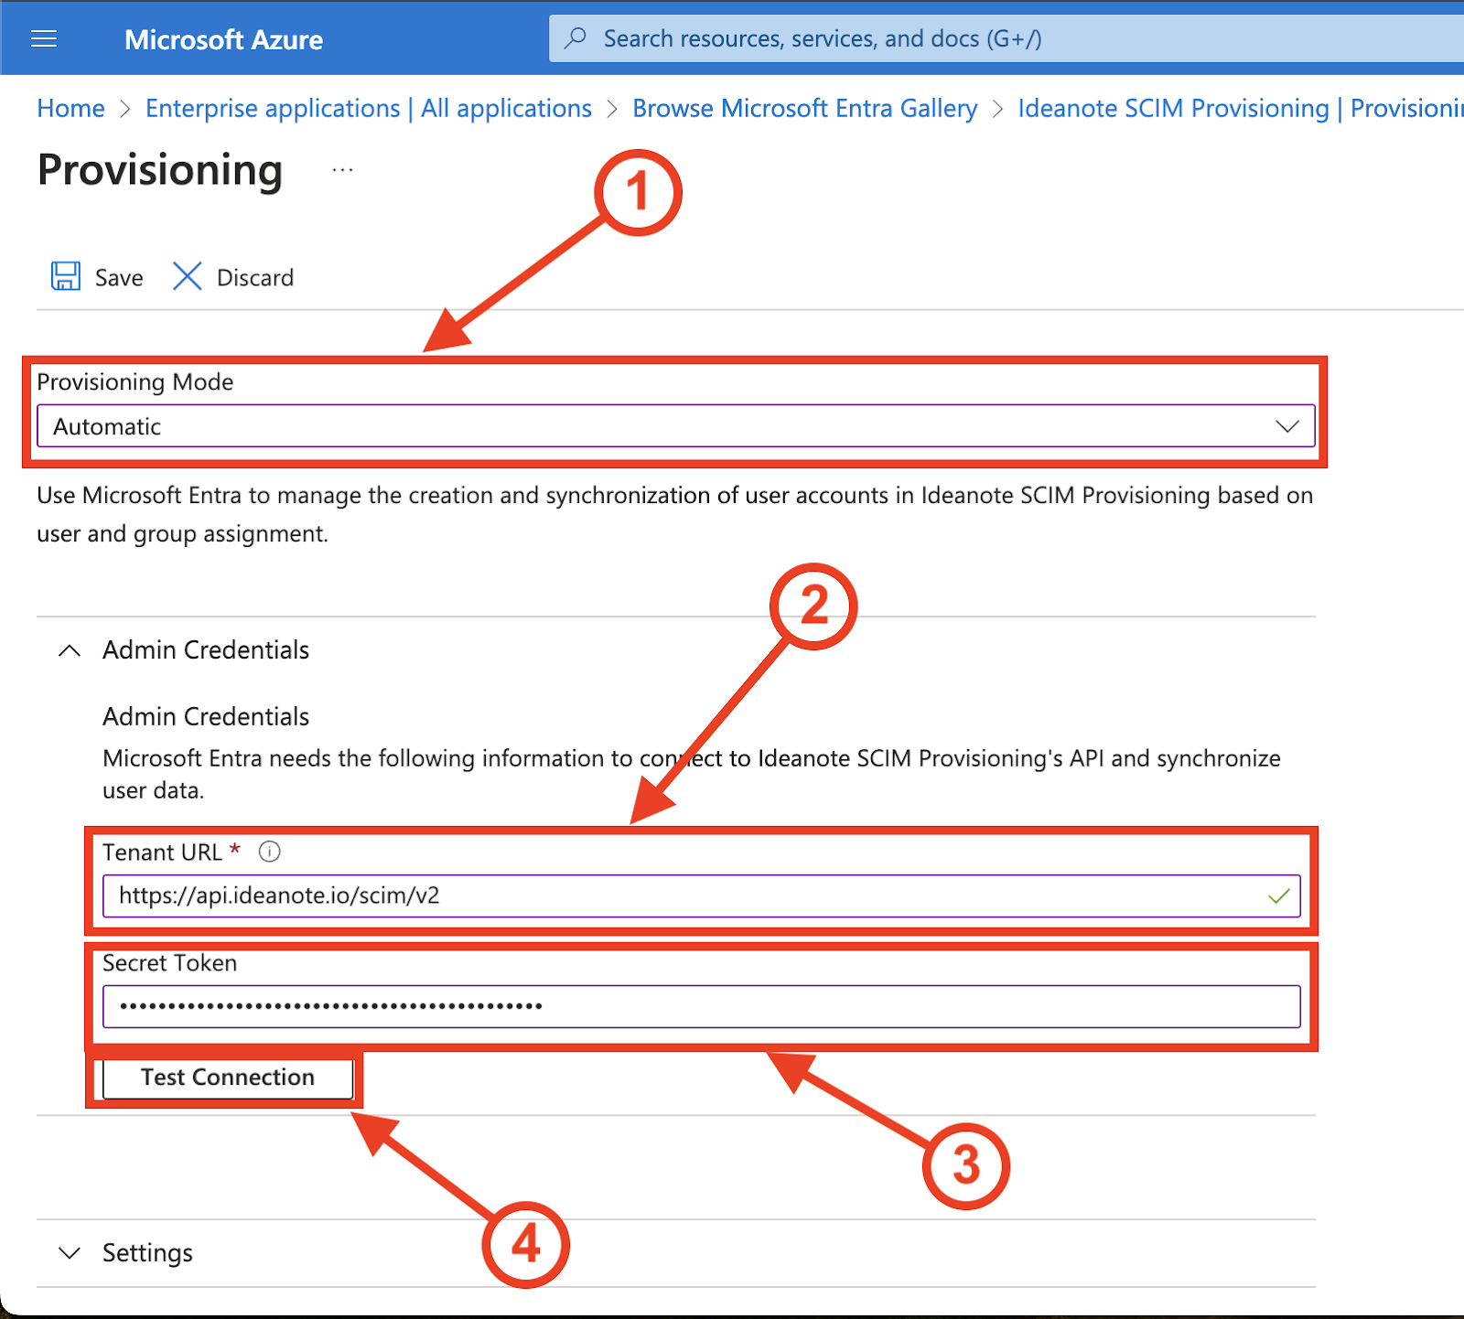This screenshot has width=1464, height=1319.
Task: Click the Tenant URL info icon
Action: (270, 852)
